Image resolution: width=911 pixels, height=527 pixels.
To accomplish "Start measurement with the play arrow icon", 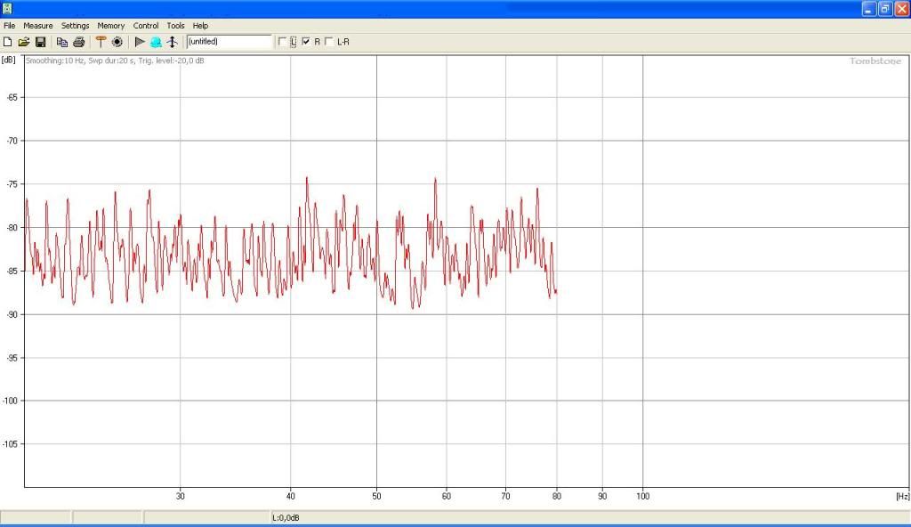I will coord(140,42).
